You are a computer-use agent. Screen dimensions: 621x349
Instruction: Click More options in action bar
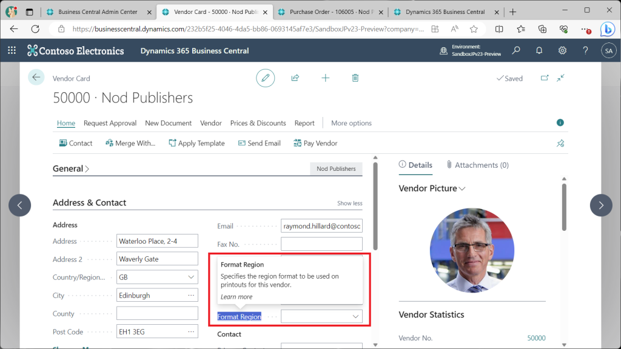click(x=351, y=123)
